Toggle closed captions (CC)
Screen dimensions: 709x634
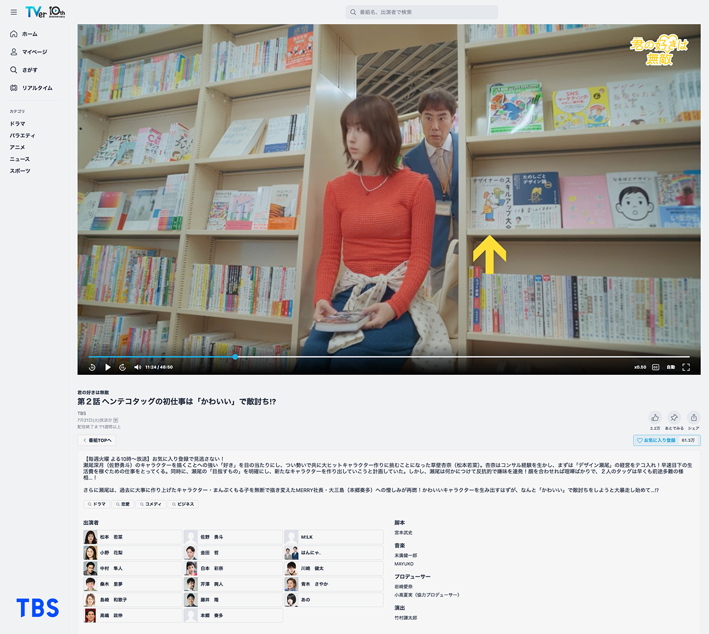tap(656, 367)
